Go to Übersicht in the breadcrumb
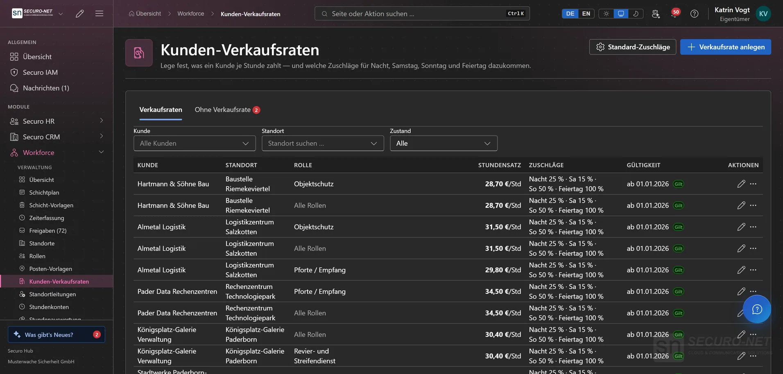Screen dimensions: 783x374 pyautogui.click(x=145, y=14)
